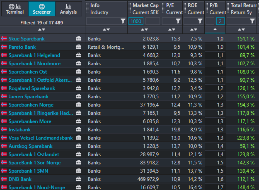Image resolution: width=259 pixels, height=190 pixels.
Task: Open Instabank company link
Action: tap(19, 130)
